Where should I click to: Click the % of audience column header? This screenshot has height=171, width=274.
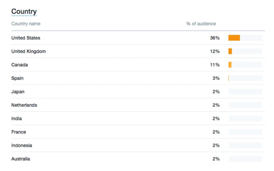[x=201, y=24]
